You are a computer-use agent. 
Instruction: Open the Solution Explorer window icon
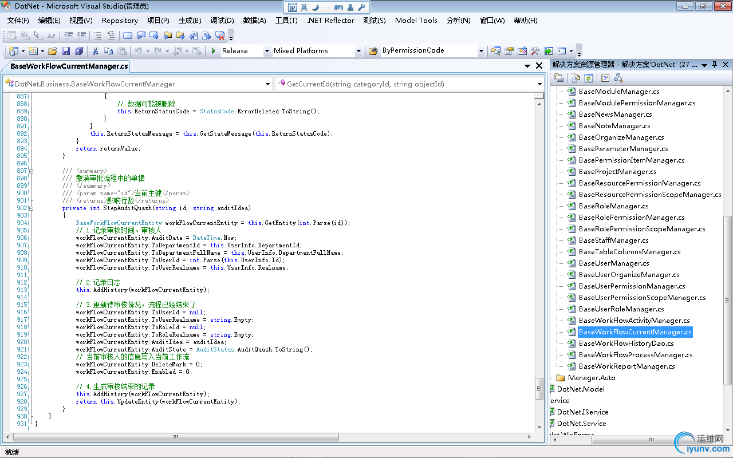496,51
